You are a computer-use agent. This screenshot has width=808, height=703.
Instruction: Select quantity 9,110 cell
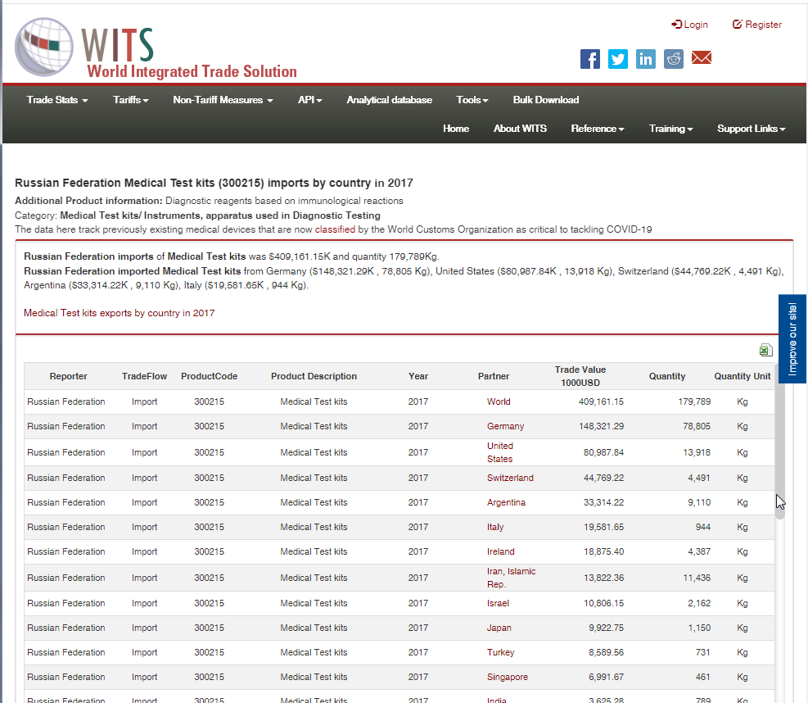point(699,503)
